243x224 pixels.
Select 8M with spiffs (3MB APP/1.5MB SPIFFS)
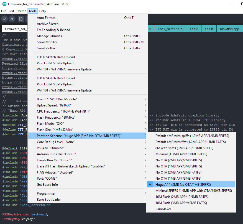click(x=191, y=148)
